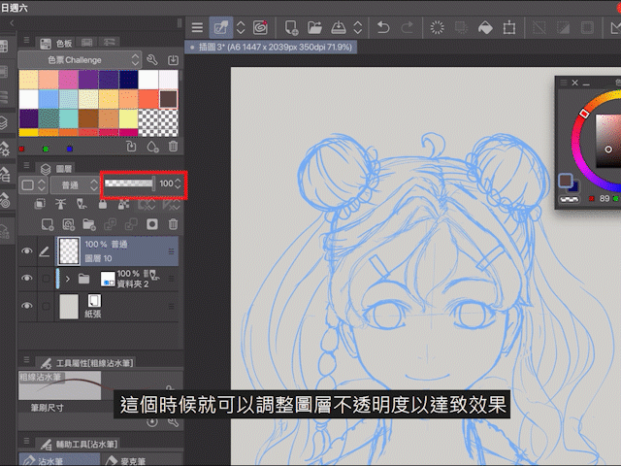The image size is (621, 466).
Task: Create a new raster layer
Action: [x=48, y=224]
